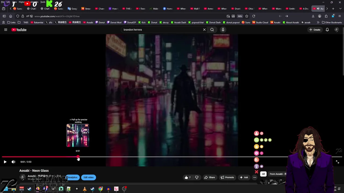Open the Extensions puzzle icon
Image resolution: width=344 pixels, height=193 pixels.
tap(326, 16)
